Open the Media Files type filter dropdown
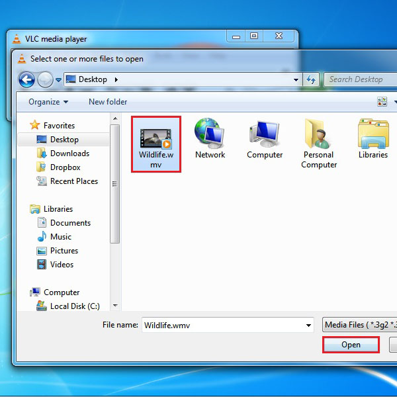This screenshot has width=397, height=397. [x=359, y=325]
